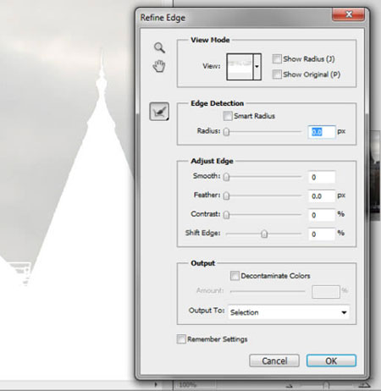This screenshot has width=381, height=391.
Task: Adjust the Radius slider handle
Action: tap(226, 132)
